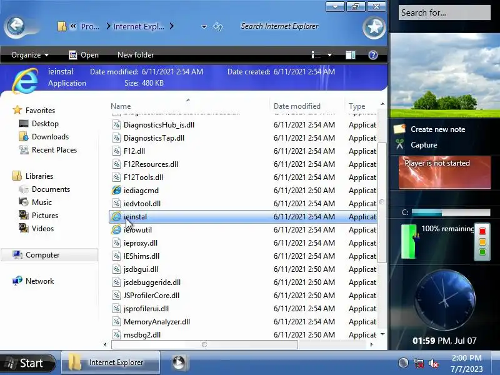500x375 pixels.
Task: Open the Organize dropdown menu
Action: (30, 55)
